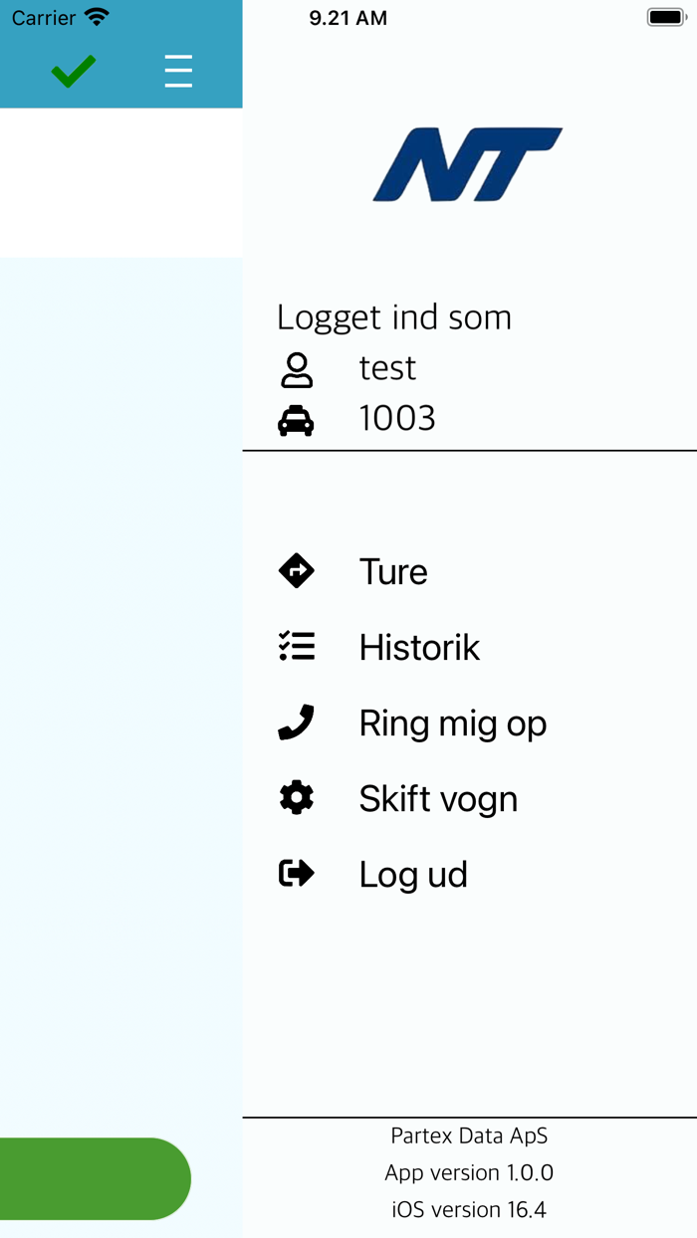
Task: Tap the NT logo at the top
Action: pos(468,164)
